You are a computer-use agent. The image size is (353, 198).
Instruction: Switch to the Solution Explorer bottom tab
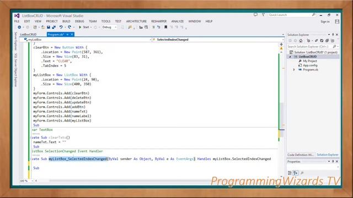327,155
